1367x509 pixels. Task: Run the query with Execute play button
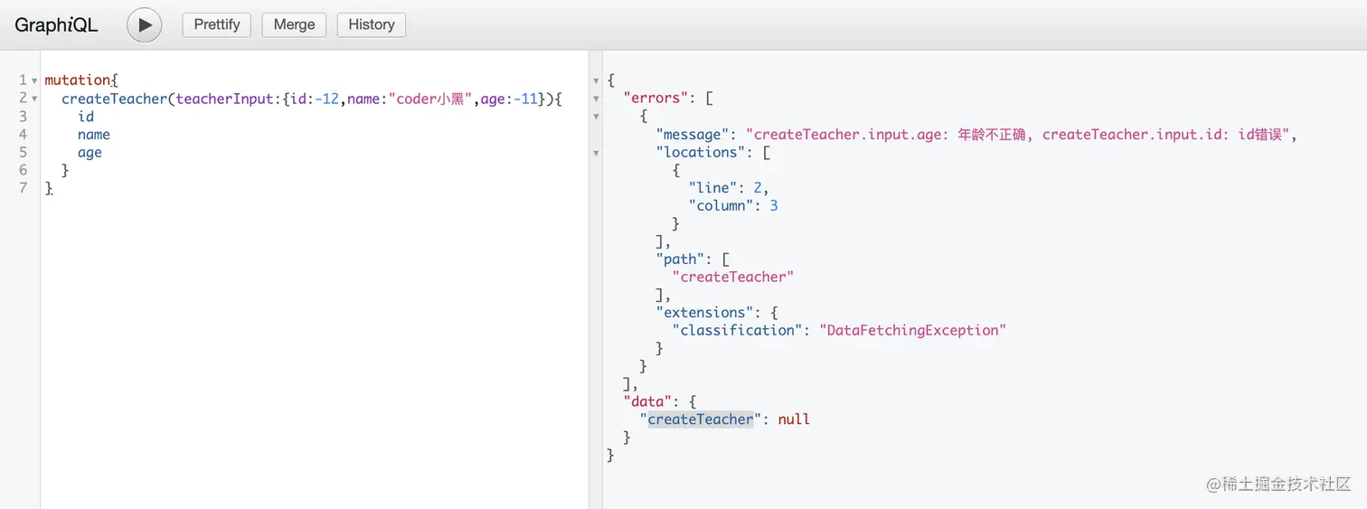[145, 24]
